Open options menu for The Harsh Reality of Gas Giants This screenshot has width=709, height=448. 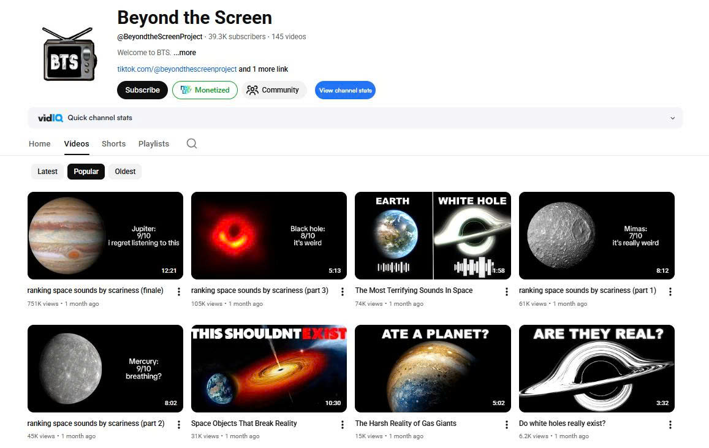[x=507, y=425]
